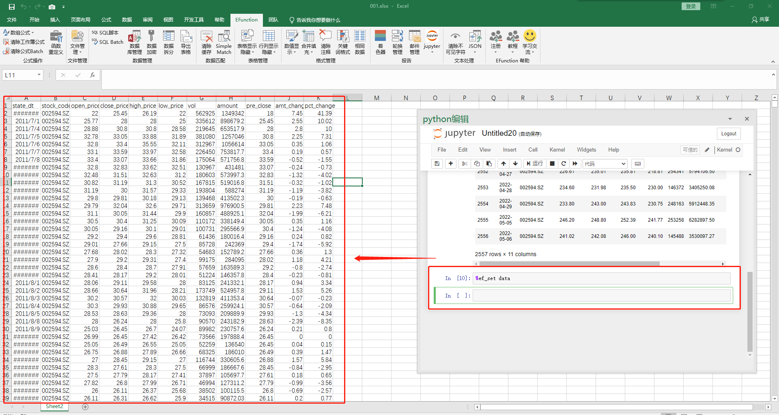Open 数据库管理 Access database icon

click(x=134, y=42)
